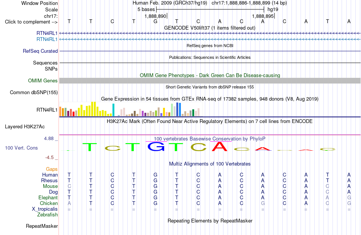Select the Zebrafish species row label
Image resolution: width=361 pixels, height=235 pixels.
[47, 214]
